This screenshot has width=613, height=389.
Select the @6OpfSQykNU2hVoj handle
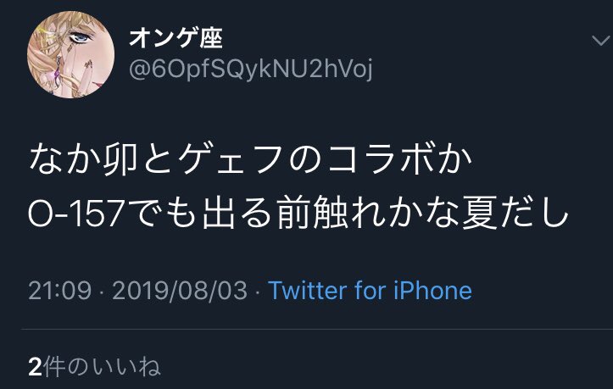[x=251, y=69]
